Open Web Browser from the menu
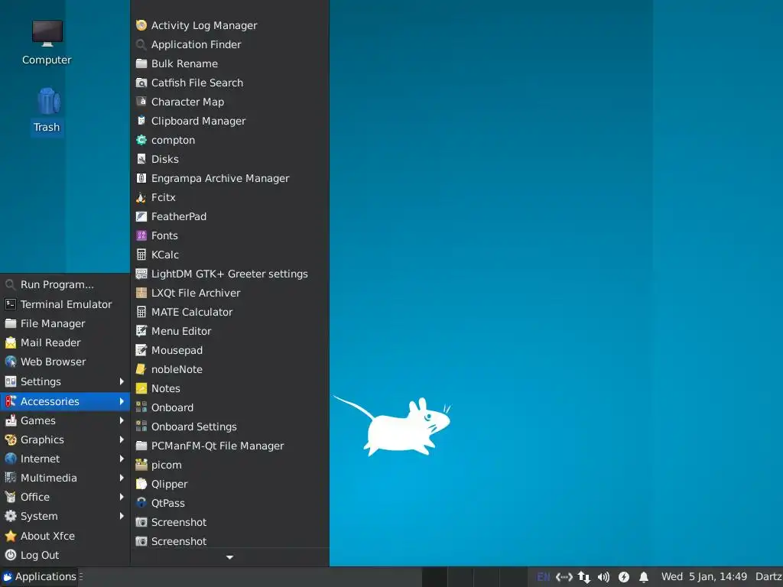 pyautogui.click(x=65, y=362)
